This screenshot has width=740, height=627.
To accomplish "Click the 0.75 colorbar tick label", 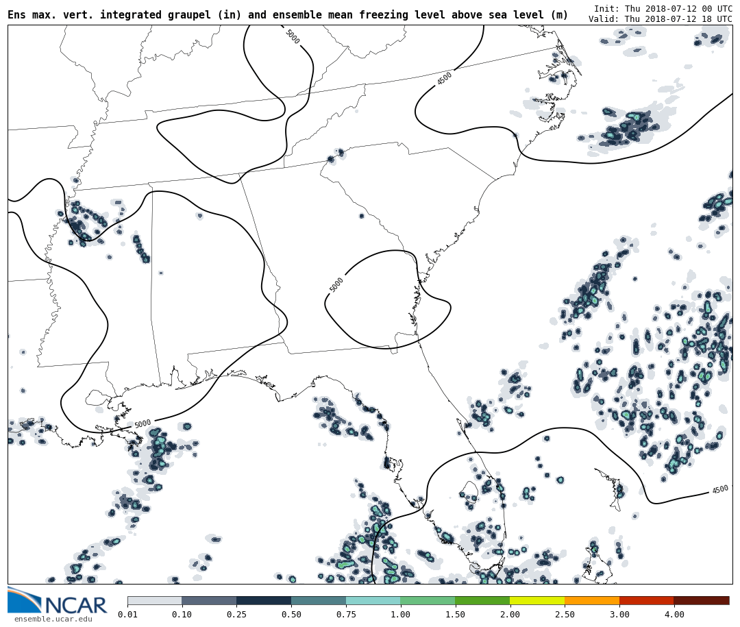I will tap(346, 614).
